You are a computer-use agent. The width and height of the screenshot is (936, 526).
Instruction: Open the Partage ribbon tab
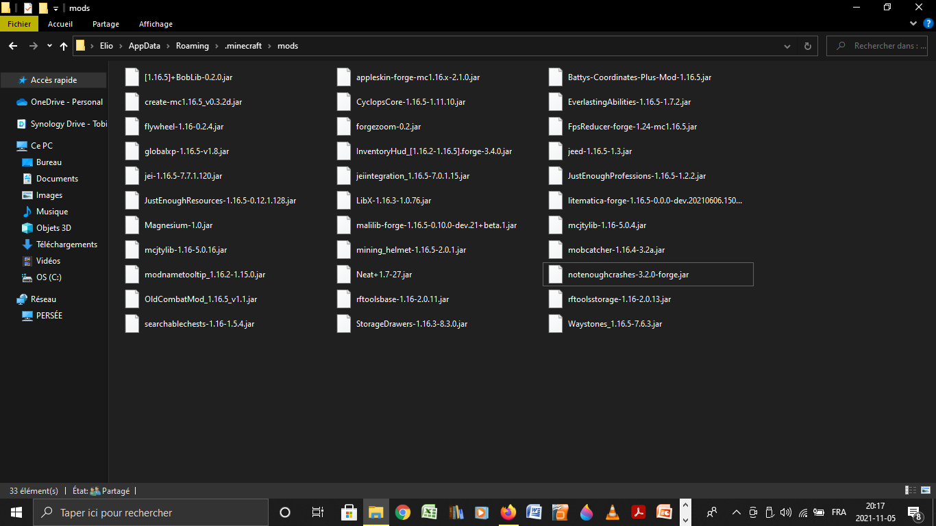106,24
